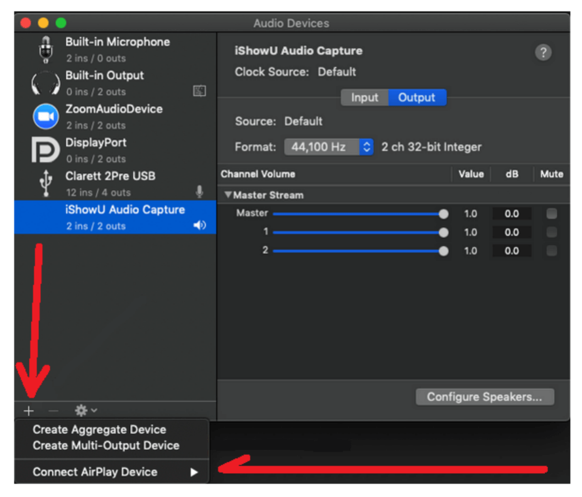This screenshot has width=582, height=497.
Task: Click the channel 1 value 1.0 cell
Action: pos(470,232)
